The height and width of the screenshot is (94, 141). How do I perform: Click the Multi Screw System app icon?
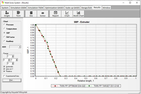point(3,3)
